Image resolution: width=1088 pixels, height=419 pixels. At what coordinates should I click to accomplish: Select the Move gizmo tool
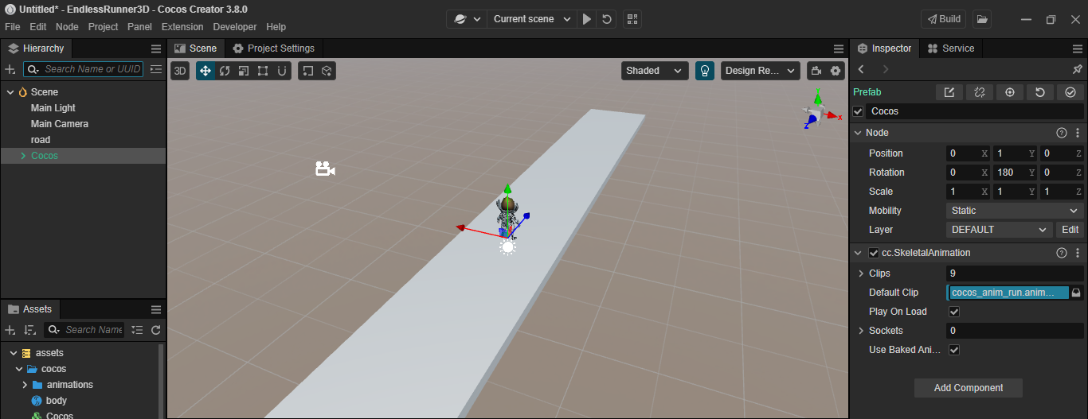pyautogui.click(x=205, y=71)
